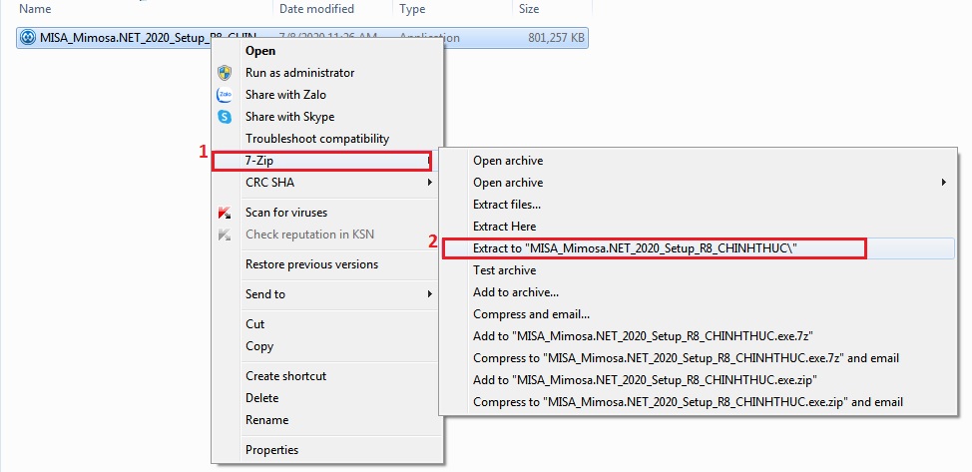Screen dimensions: 972x472
Task: Click the 801,257 KB size value
Action: (556, 38)
